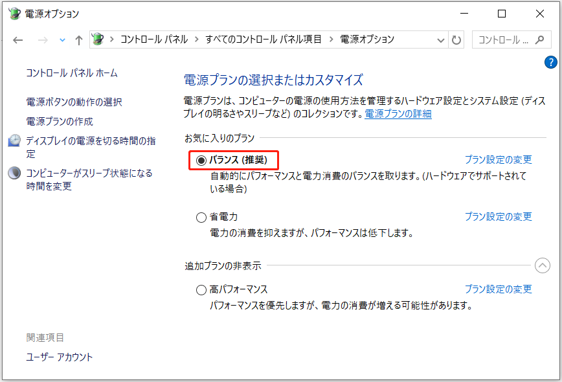The width and height of the screenshot is (562, 382).
Task: Click the up one level arrow
Action: point(78,39)
